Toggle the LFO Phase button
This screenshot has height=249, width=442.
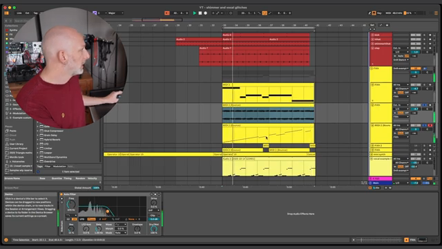tap(91, 219)
